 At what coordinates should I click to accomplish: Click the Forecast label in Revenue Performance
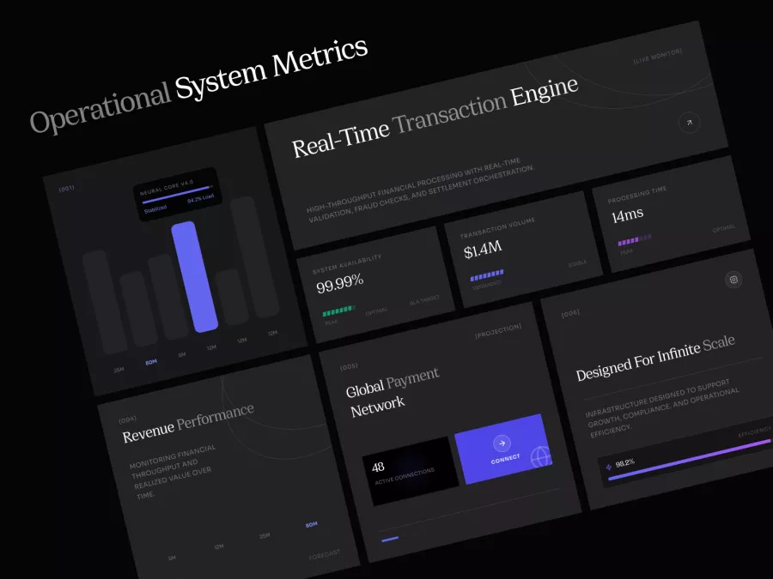[324, 553]
